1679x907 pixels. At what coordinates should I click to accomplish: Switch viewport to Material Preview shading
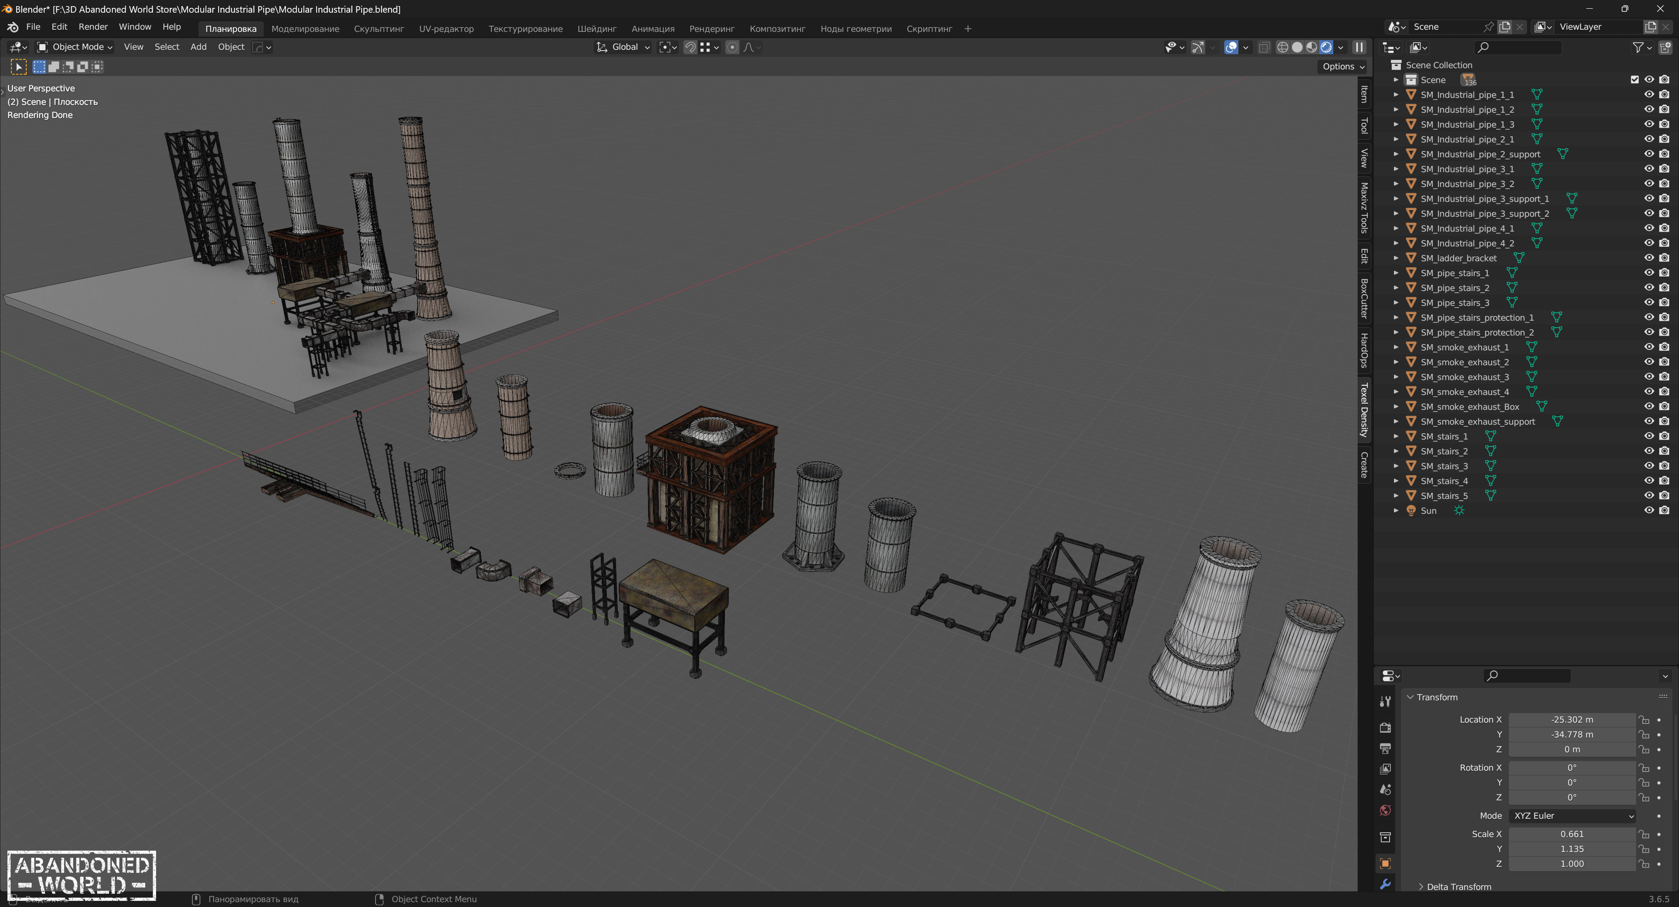click(1311, 47)
